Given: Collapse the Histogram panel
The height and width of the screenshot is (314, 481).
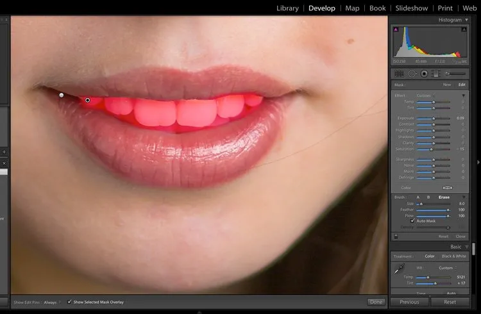Looking at the screenshot, I should tap(467, 20).
